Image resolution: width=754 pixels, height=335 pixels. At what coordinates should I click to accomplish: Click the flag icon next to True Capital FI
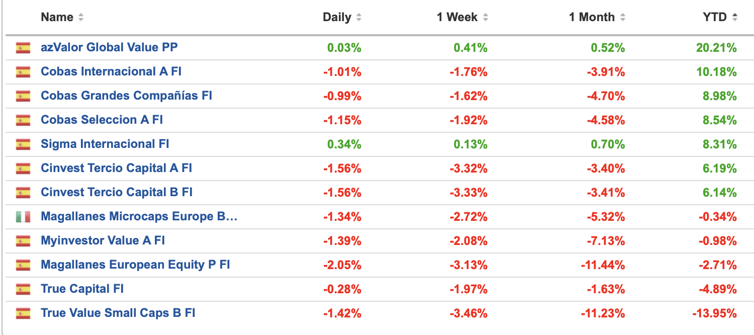pos(23,289)
